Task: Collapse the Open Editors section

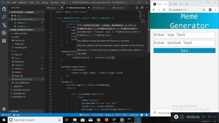Action: 27,12
